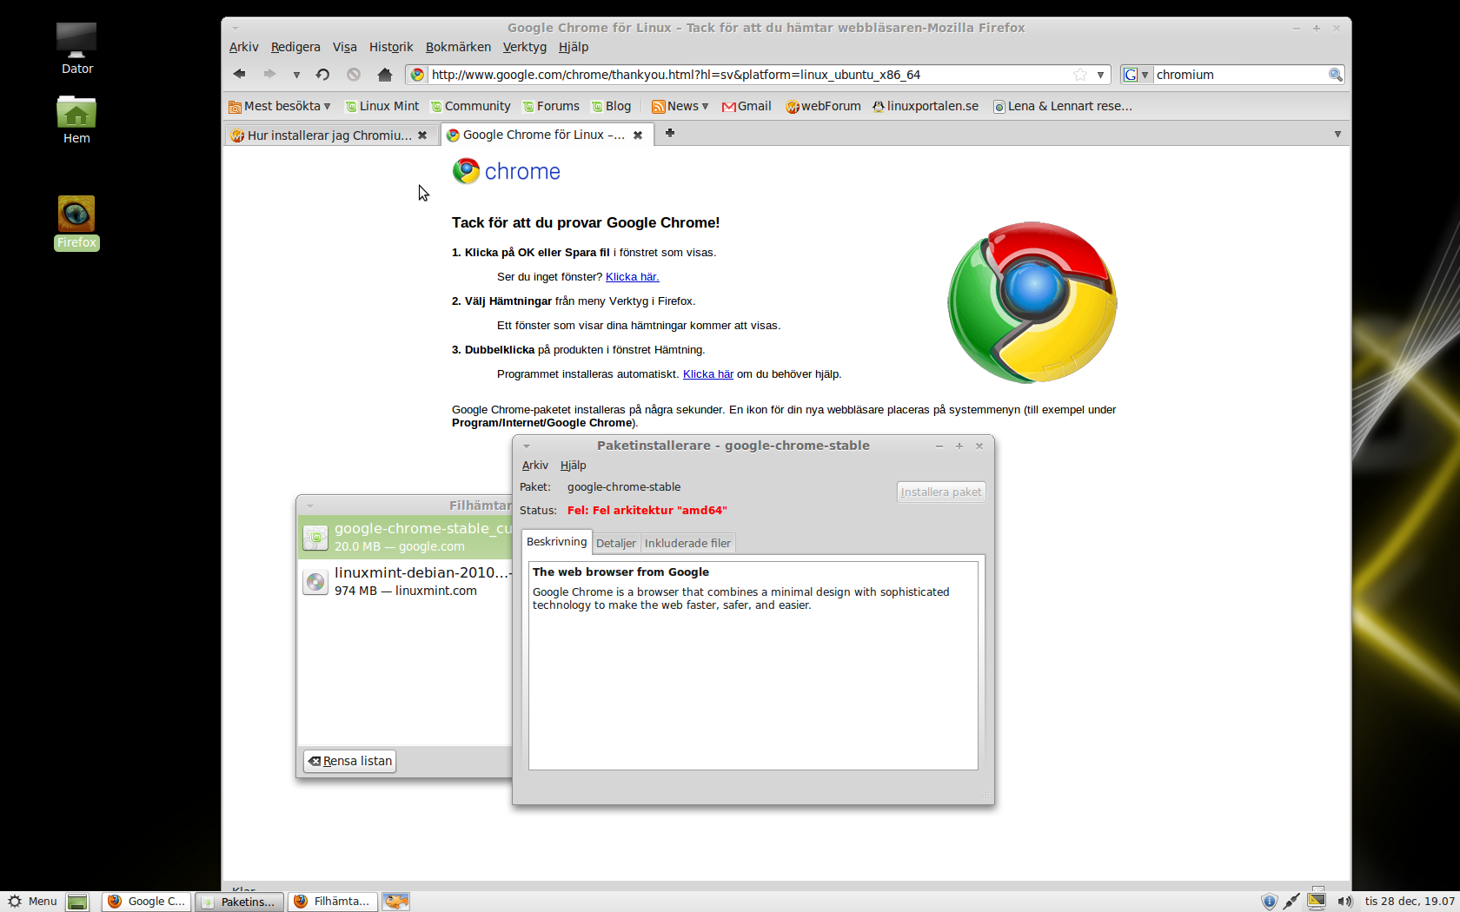Click the large Chrome logo image
Viewport: 1460px width, 912px height.
pos(1032,302)
